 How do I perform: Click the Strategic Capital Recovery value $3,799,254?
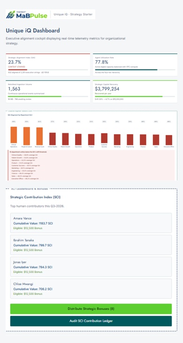pyautogui.click(x=107, y=89)
